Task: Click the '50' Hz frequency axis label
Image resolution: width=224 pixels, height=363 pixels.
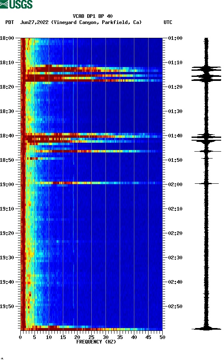Action: point(162,337)
